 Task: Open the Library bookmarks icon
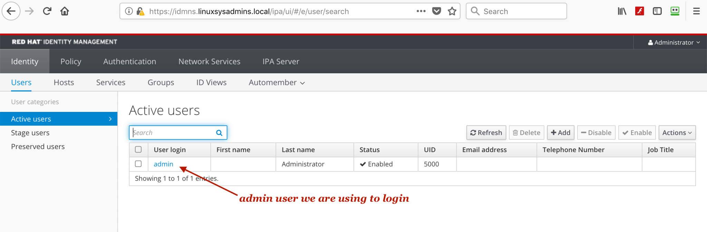coord(622,11)
